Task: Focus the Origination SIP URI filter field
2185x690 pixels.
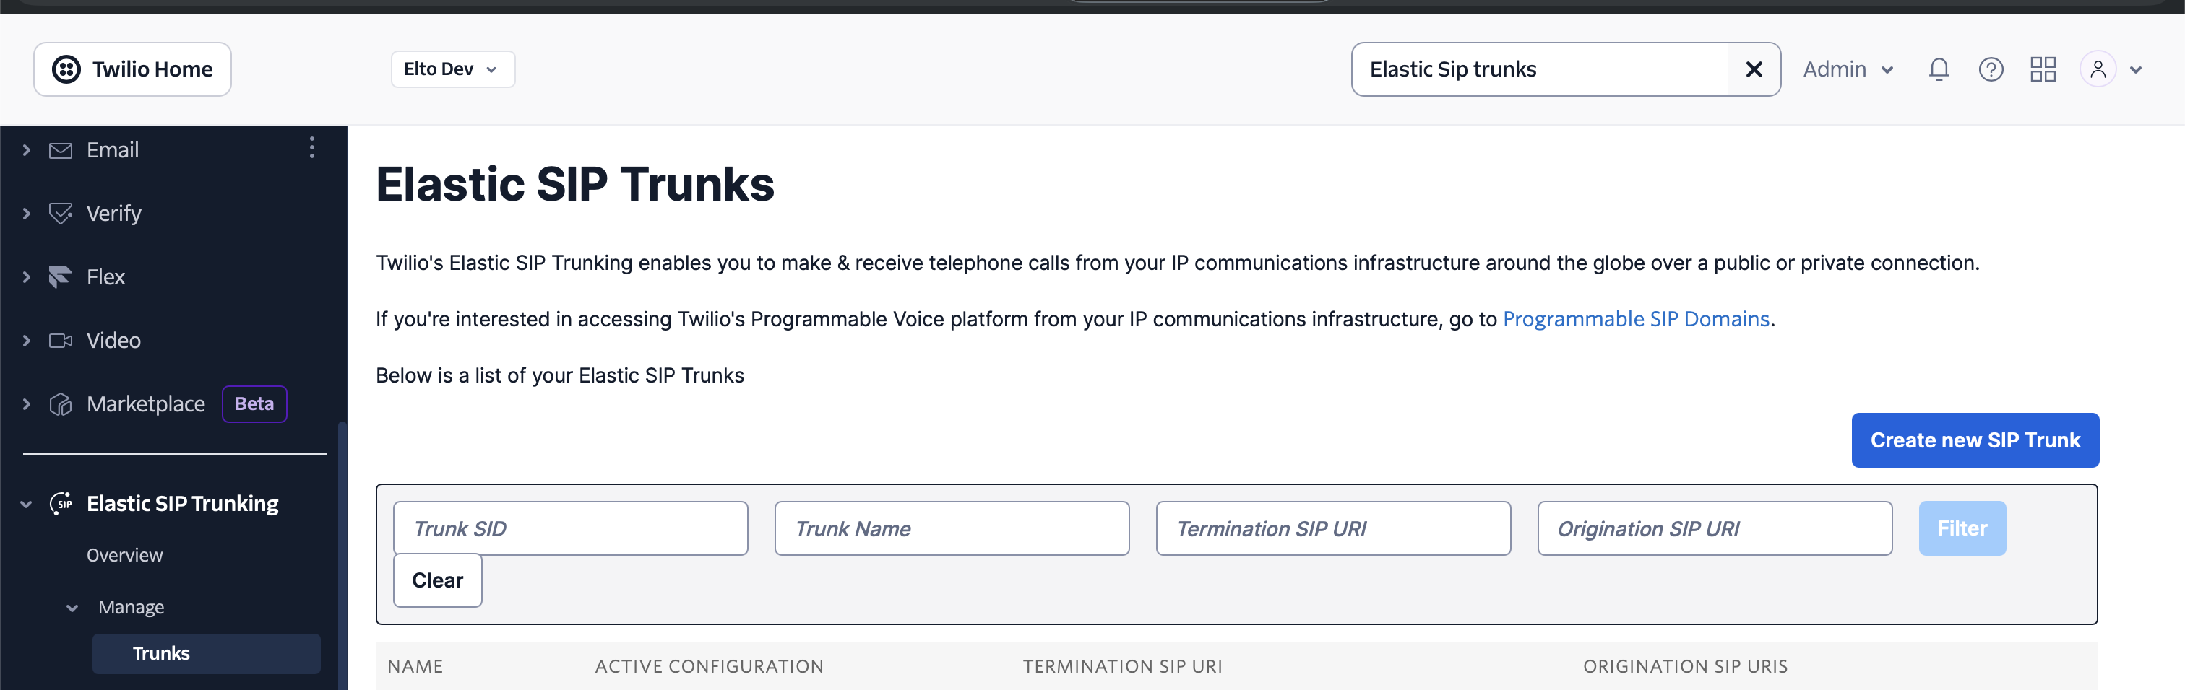Action: pyautogui.click(x=1714, y=529)
